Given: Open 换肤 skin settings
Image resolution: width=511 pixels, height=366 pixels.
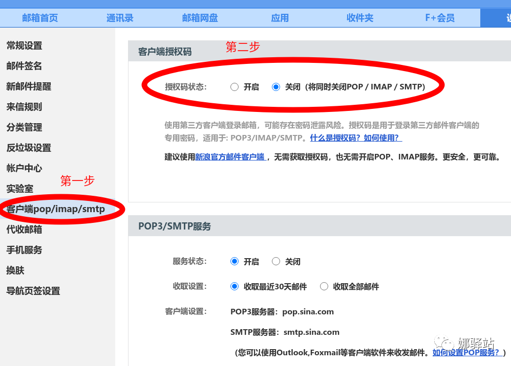Looking at the screenshot, I should pos(15,270).
